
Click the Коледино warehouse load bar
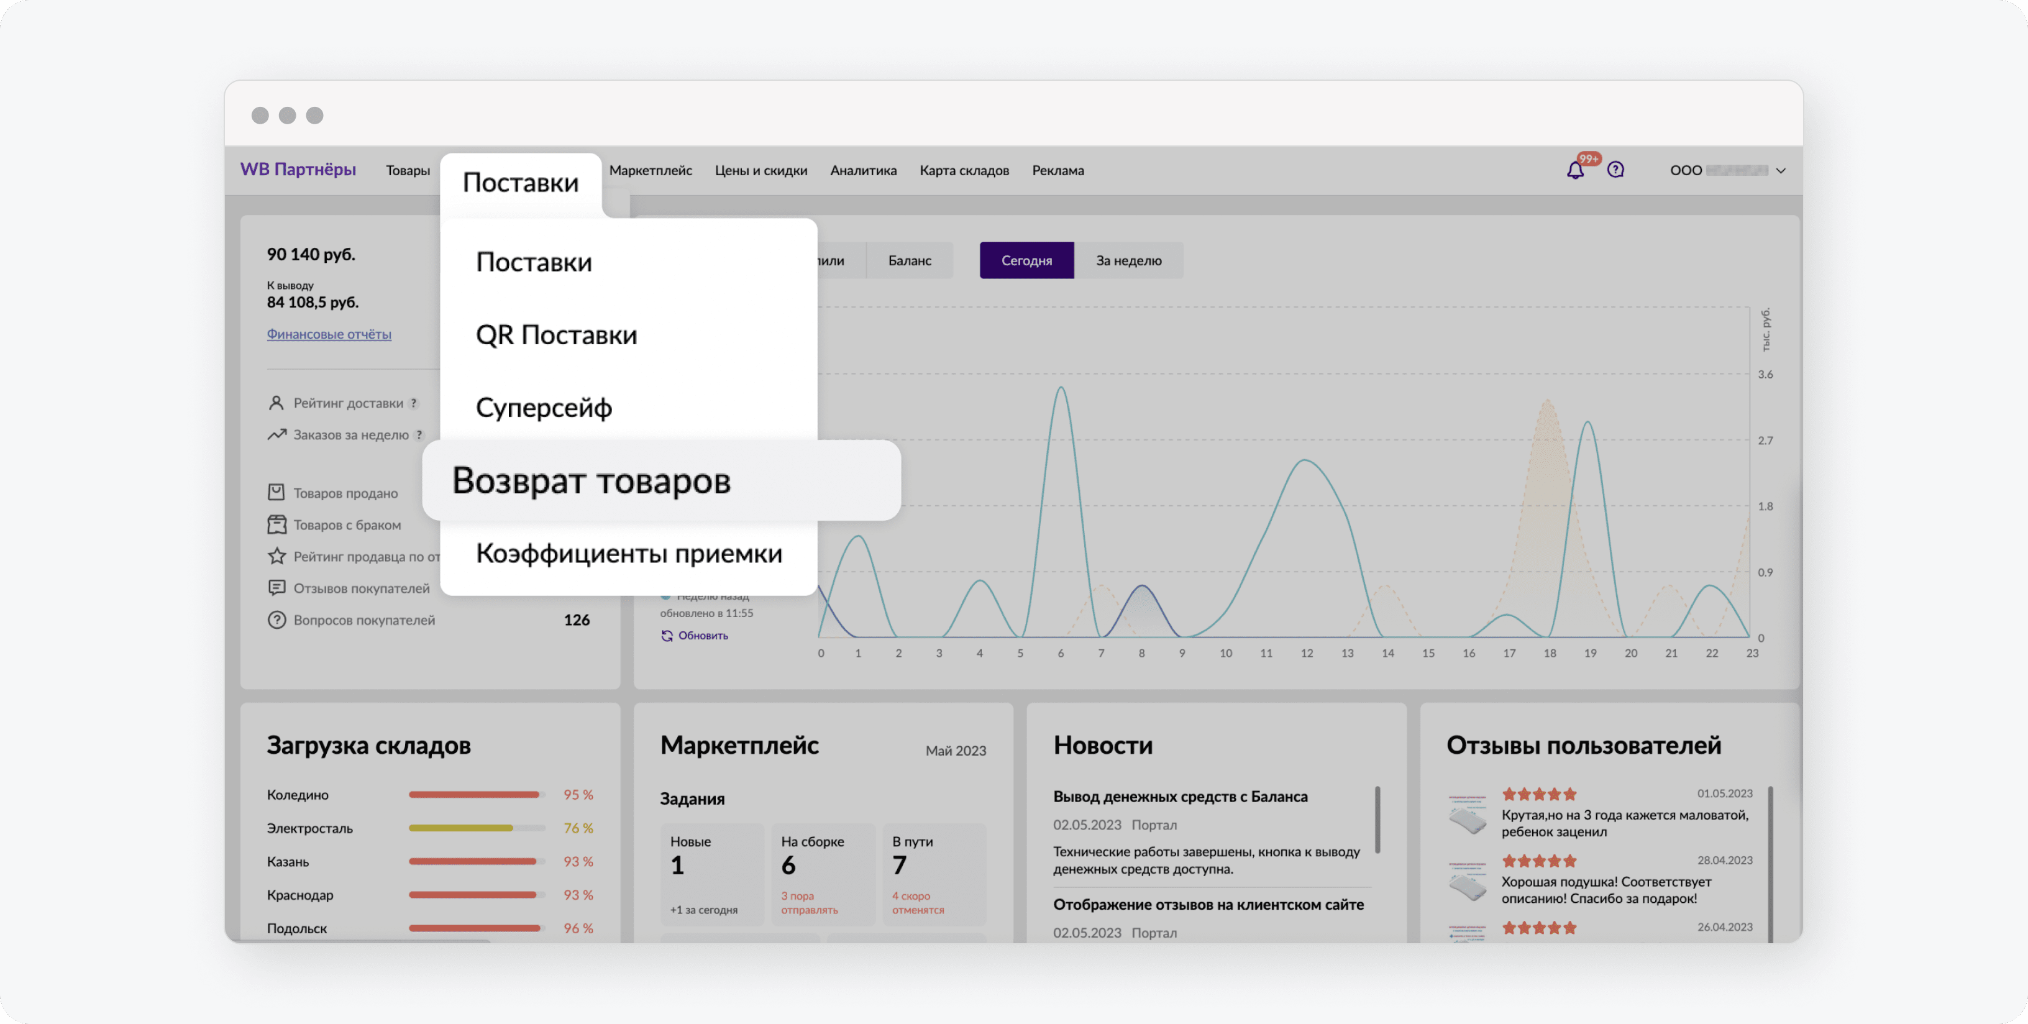click(x=477, y=795)
